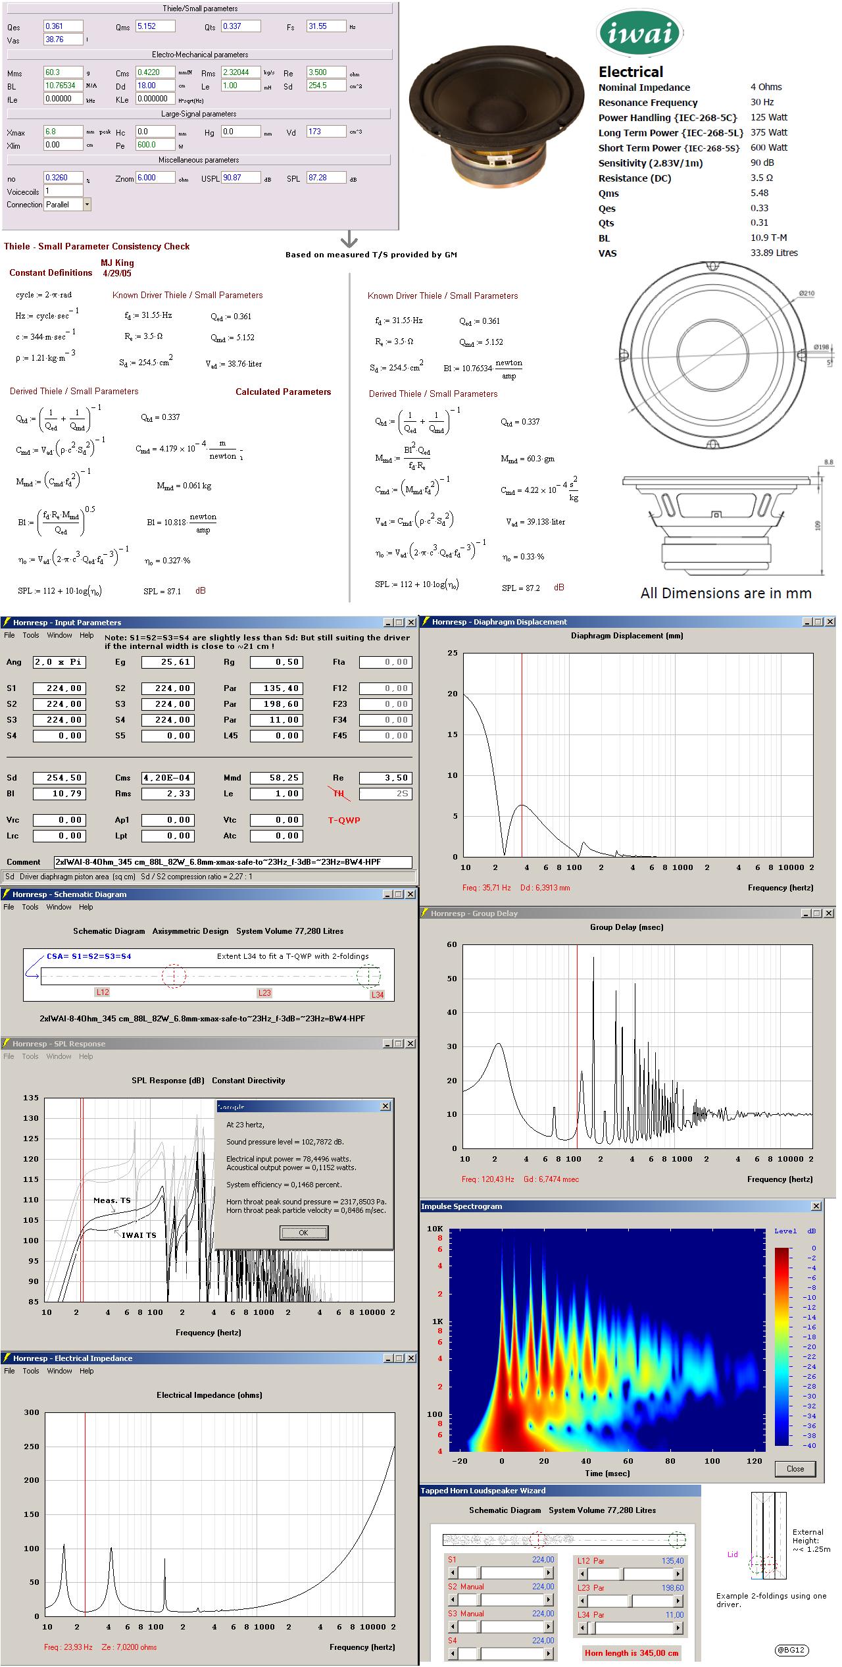Click the Vas field showing 38.76
Screen dimensions: 842x1667
click(63, 39)
